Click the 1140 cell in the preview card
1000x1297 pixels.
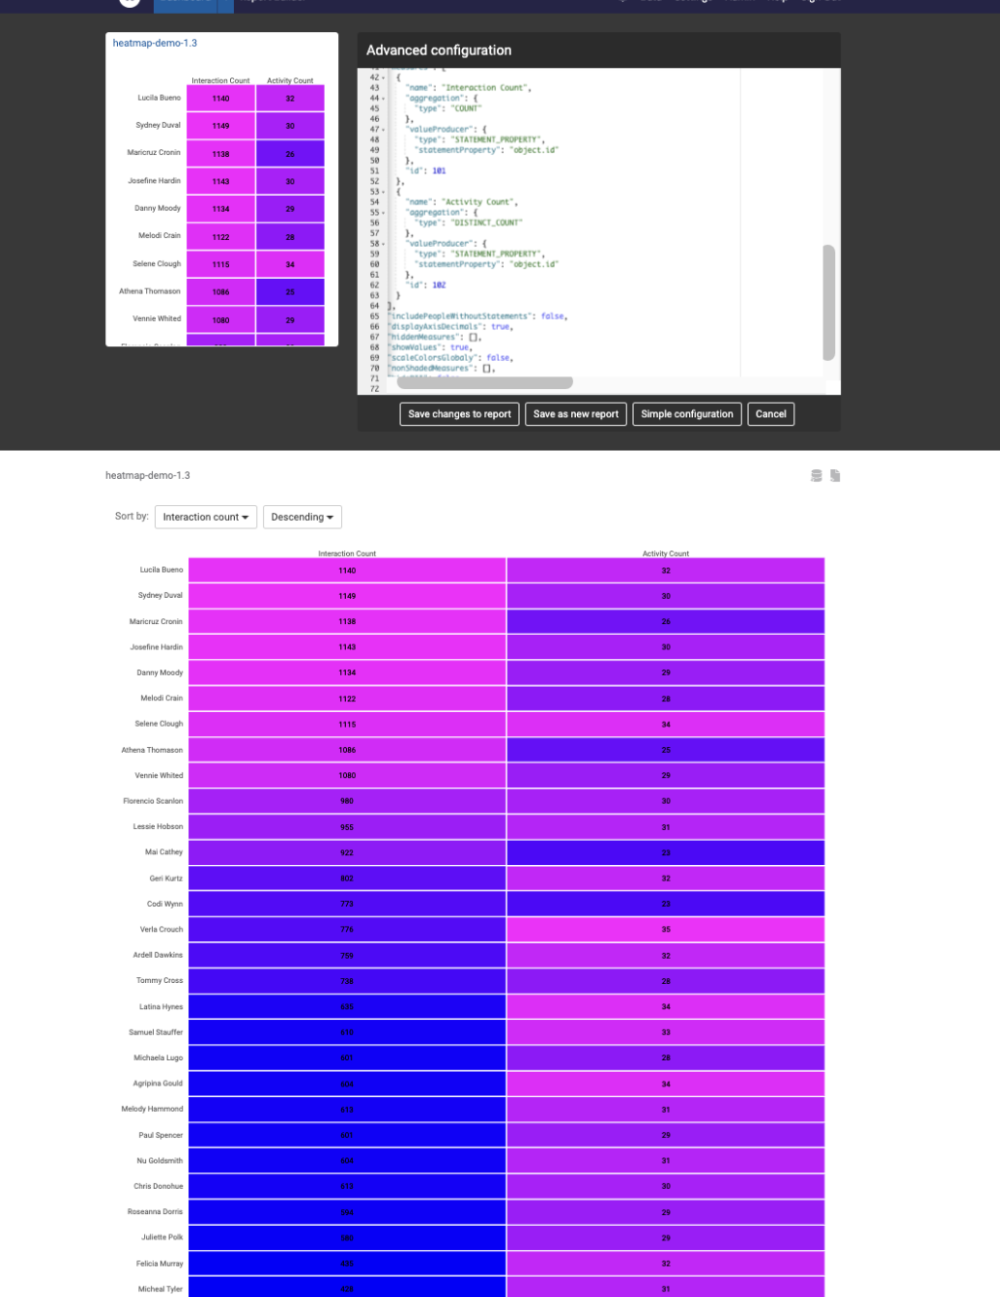(221, 98)
